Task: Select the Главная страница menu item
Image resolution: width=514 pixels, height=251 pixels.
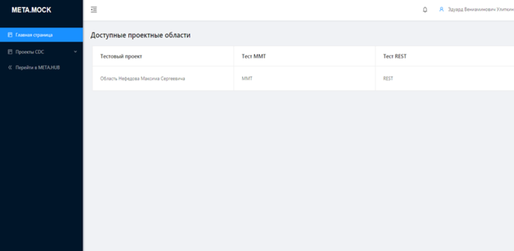Action: click(41, 34)
